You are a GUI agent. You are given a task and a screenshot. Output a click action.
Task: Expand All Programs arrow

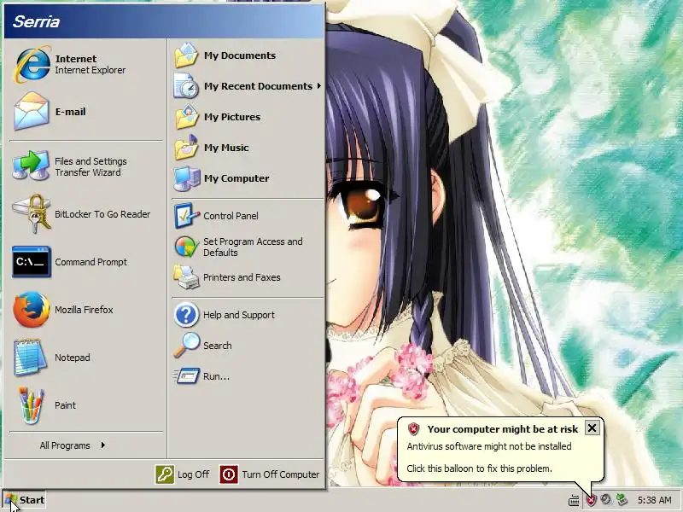click(102, 445)
